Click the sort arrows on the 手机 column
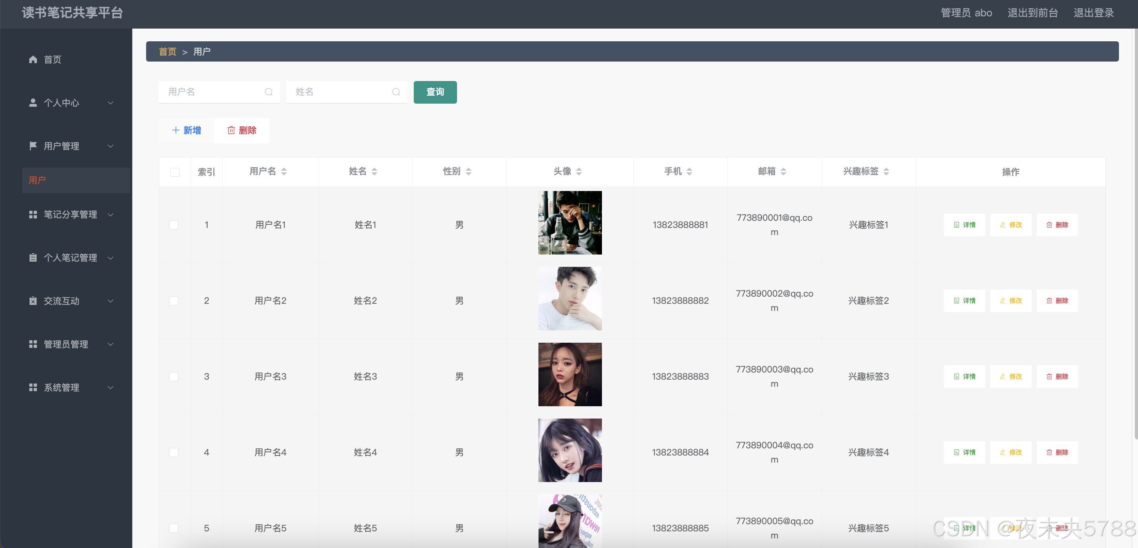 click(x=689, y=172)
